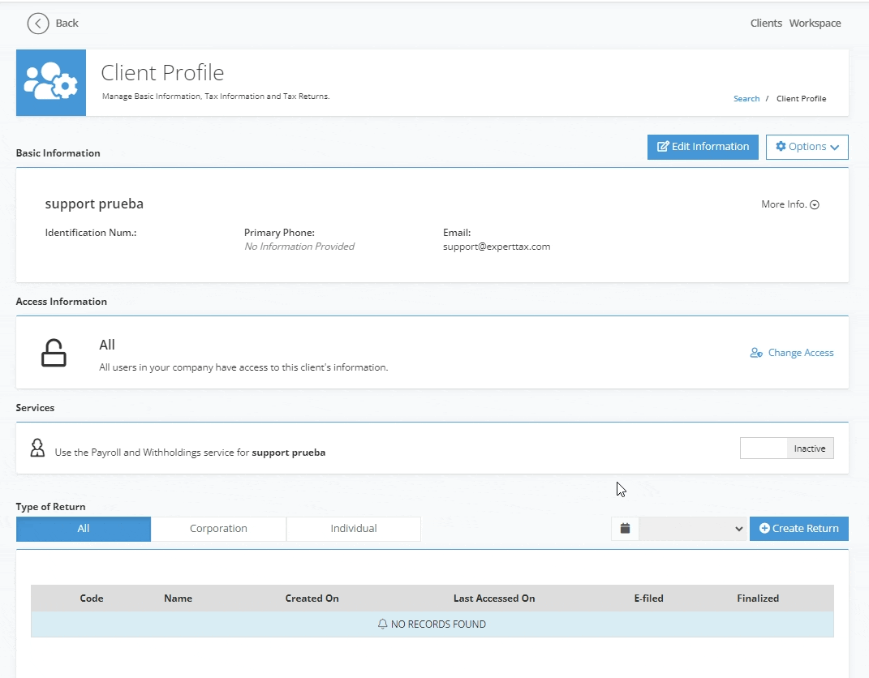Select the Corporation return type tab
Viewport: 869px width, 678px height.
(218, 529)
